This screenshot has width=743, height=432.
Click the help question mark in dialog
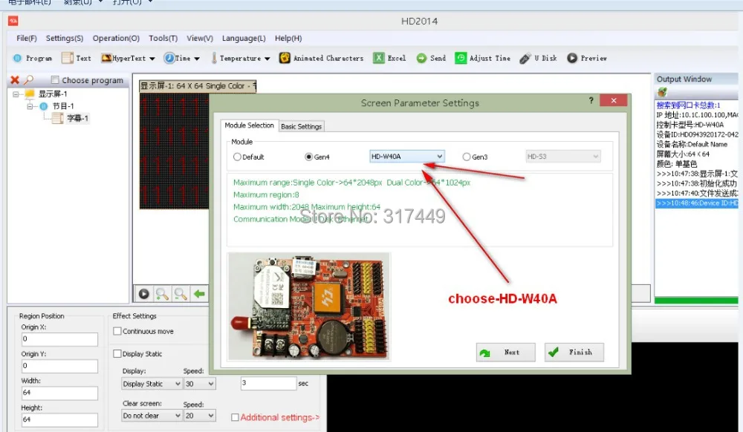591,100
